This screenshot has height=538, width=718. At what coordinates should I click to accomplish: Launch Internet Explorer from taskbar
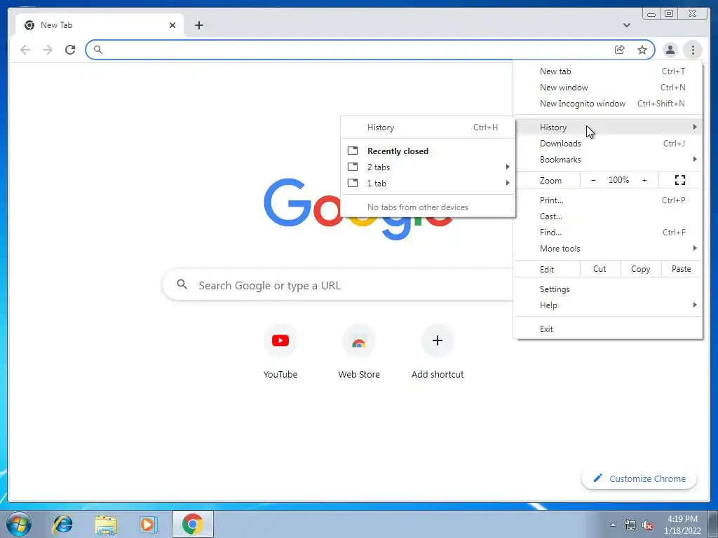(x=62, y=524)
